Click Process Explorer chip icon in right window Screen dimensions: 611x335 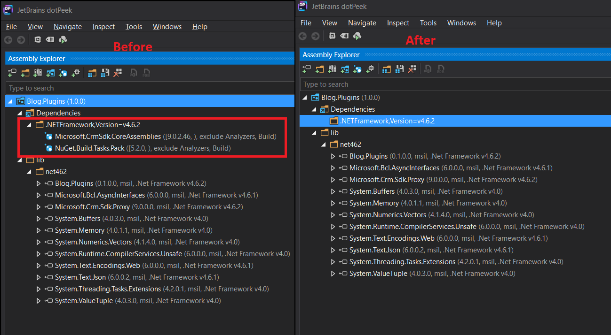click(332, 36)
